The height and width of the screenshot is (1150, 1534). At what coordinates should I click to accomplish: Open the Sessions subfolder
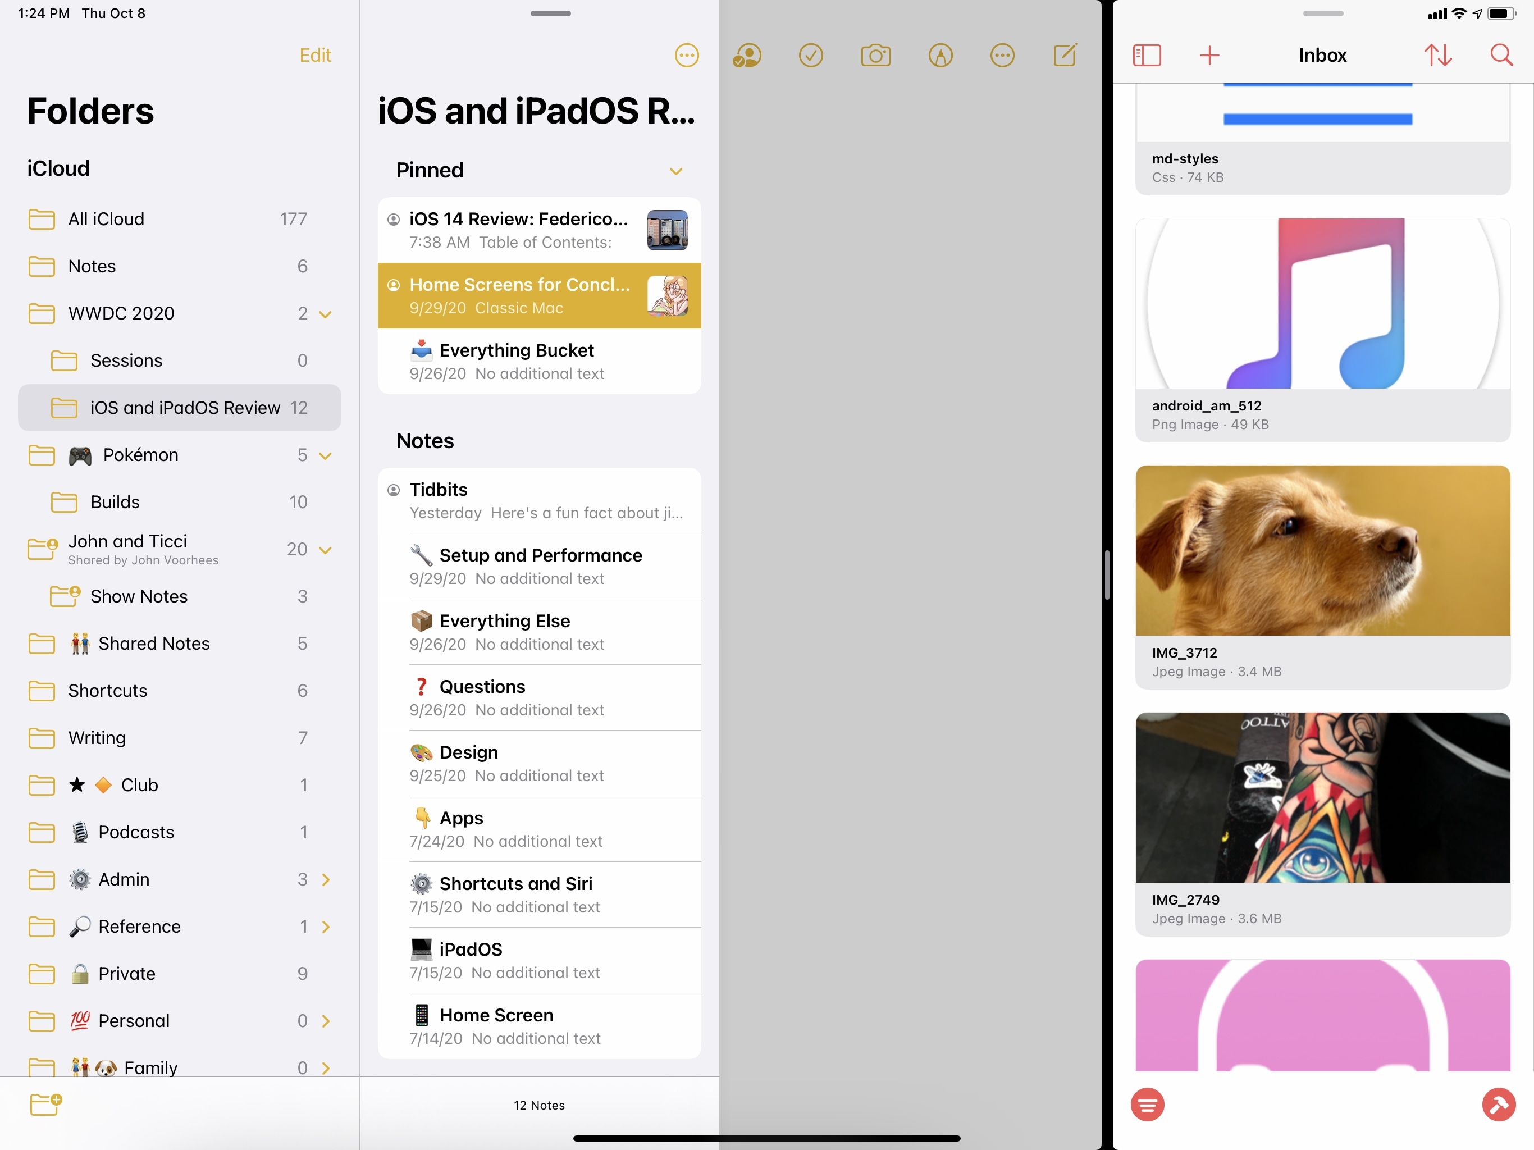180,360
